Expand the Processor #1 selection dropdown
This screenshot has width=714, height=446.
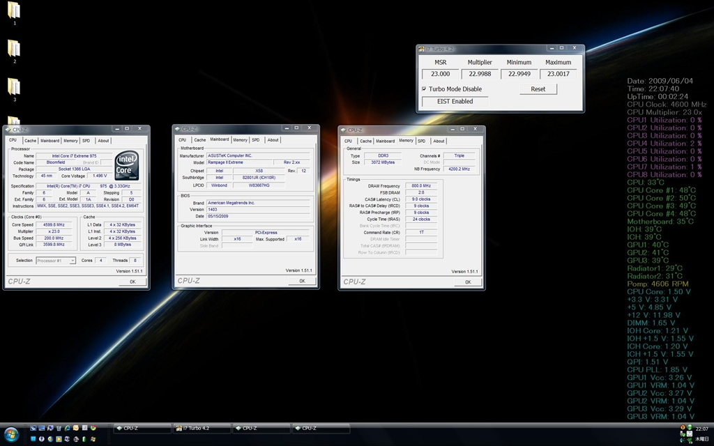73,261
